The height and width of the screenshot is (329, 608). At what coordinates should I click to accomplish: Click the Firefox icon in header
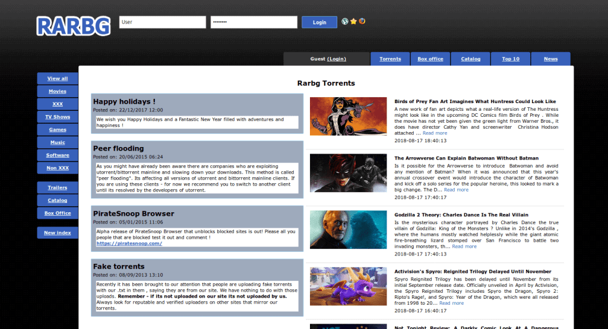point(362,21)
